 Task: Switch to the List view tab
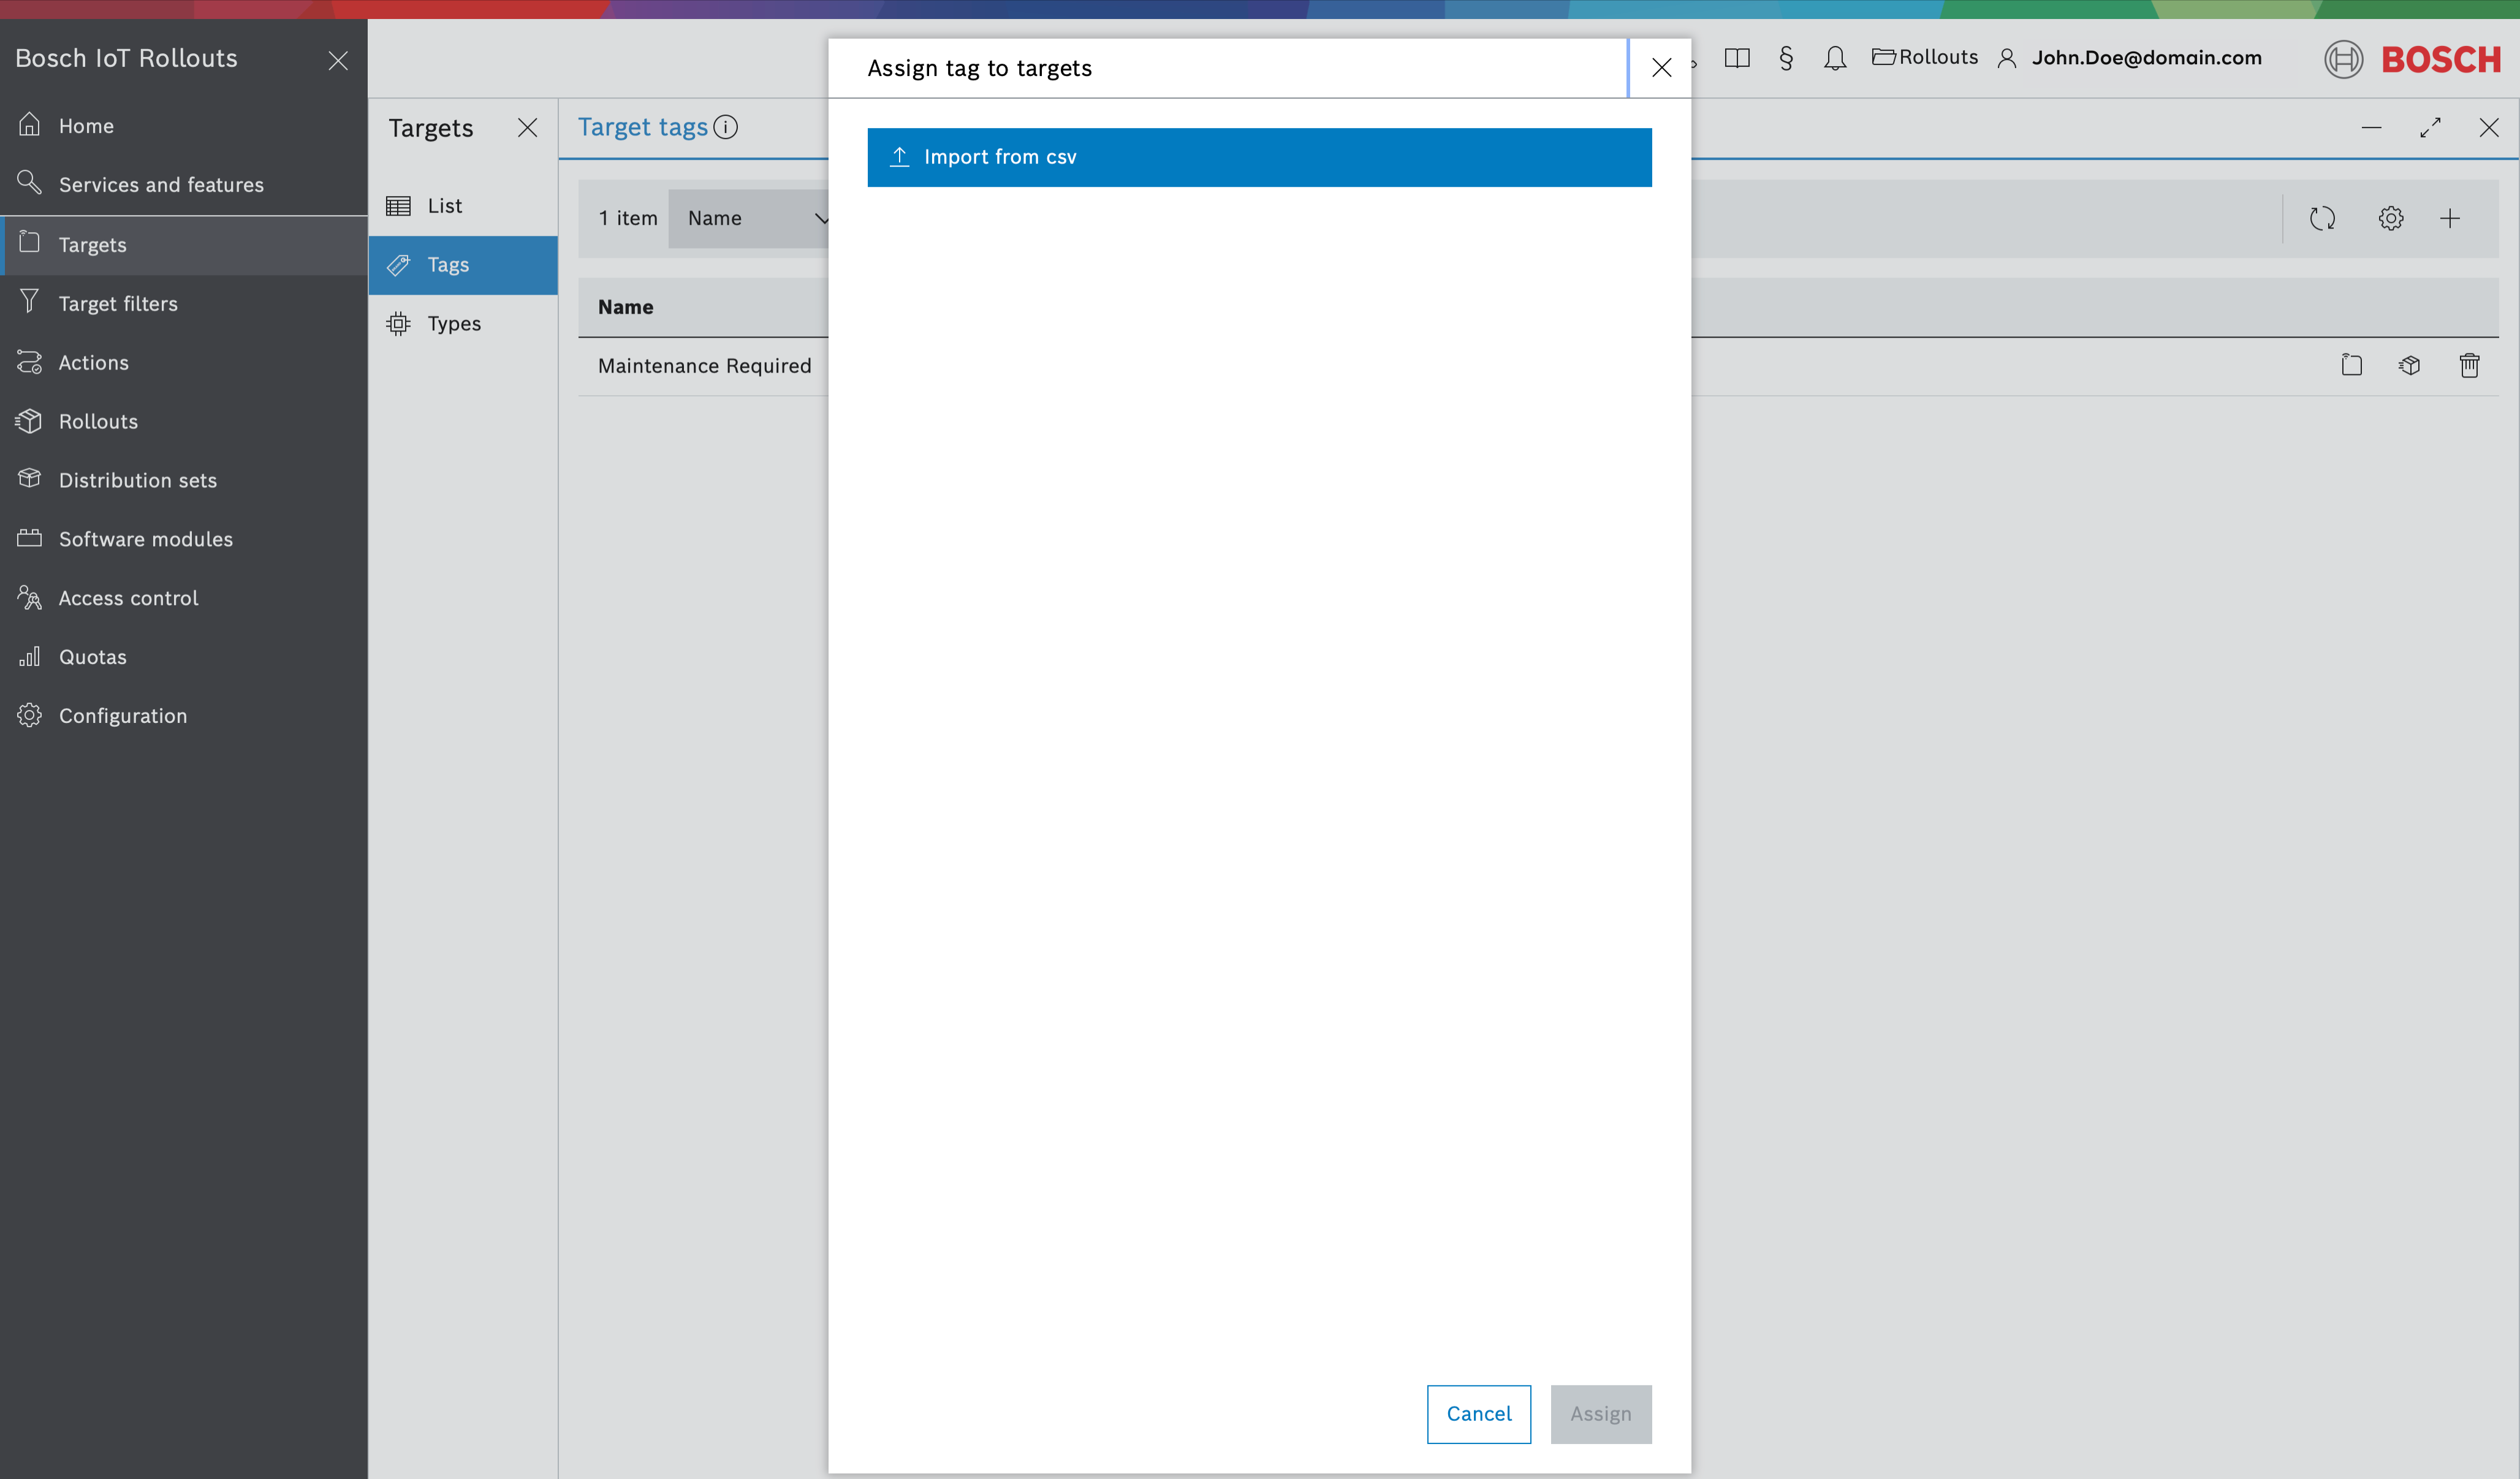pyautogui.click(x=446, y=204)
